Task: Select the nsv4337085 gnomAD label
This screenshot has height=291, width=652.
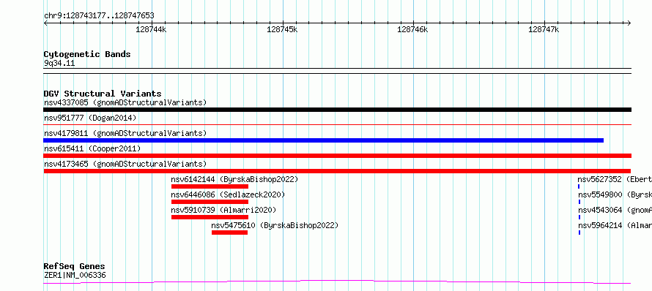Action: pyautogui.click(x=125, y=102)
